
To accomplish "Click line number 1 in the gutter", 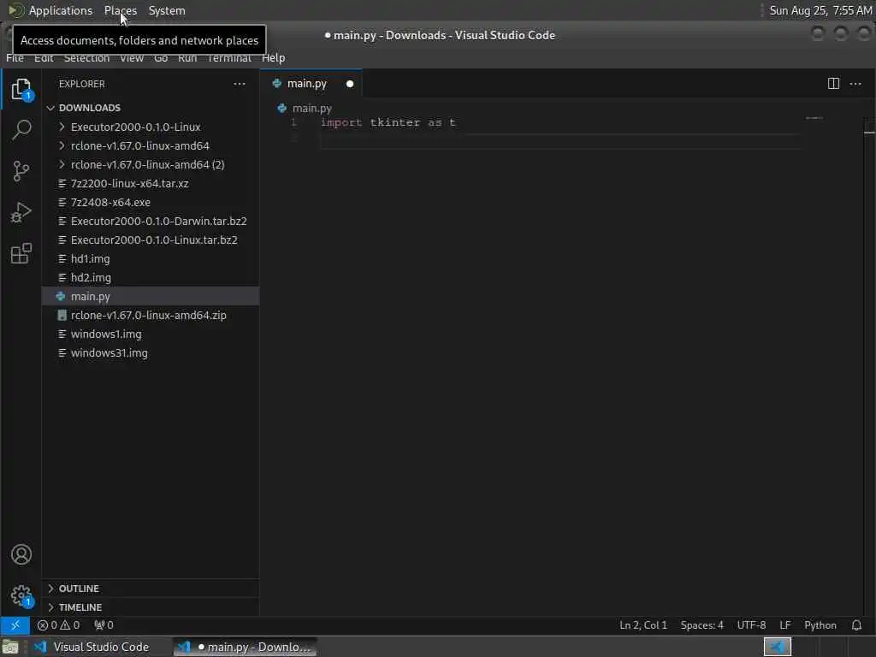I will pyautogui.click(x=293, y=122).
